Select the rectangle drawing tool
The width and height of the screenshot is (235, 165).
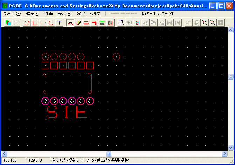pyautogui.click(x=35, y=23)
